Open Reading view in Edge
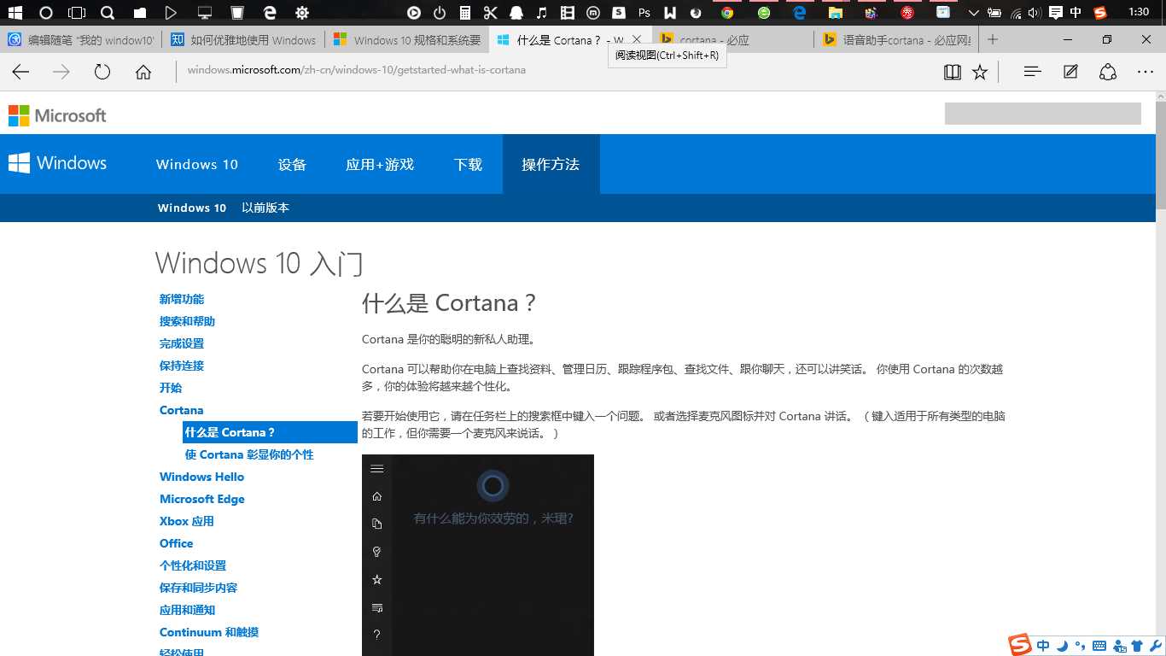The width and height of the screenshot is (1166, 656). tap(953, 72)
